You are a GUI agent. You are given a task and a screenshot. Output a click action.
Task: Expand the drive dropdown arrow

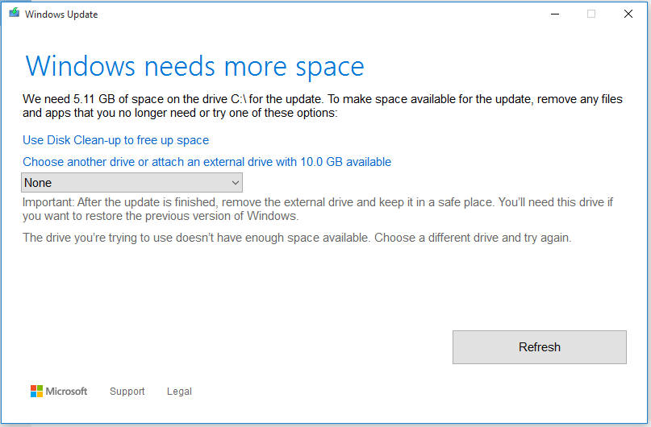(236, 183)
